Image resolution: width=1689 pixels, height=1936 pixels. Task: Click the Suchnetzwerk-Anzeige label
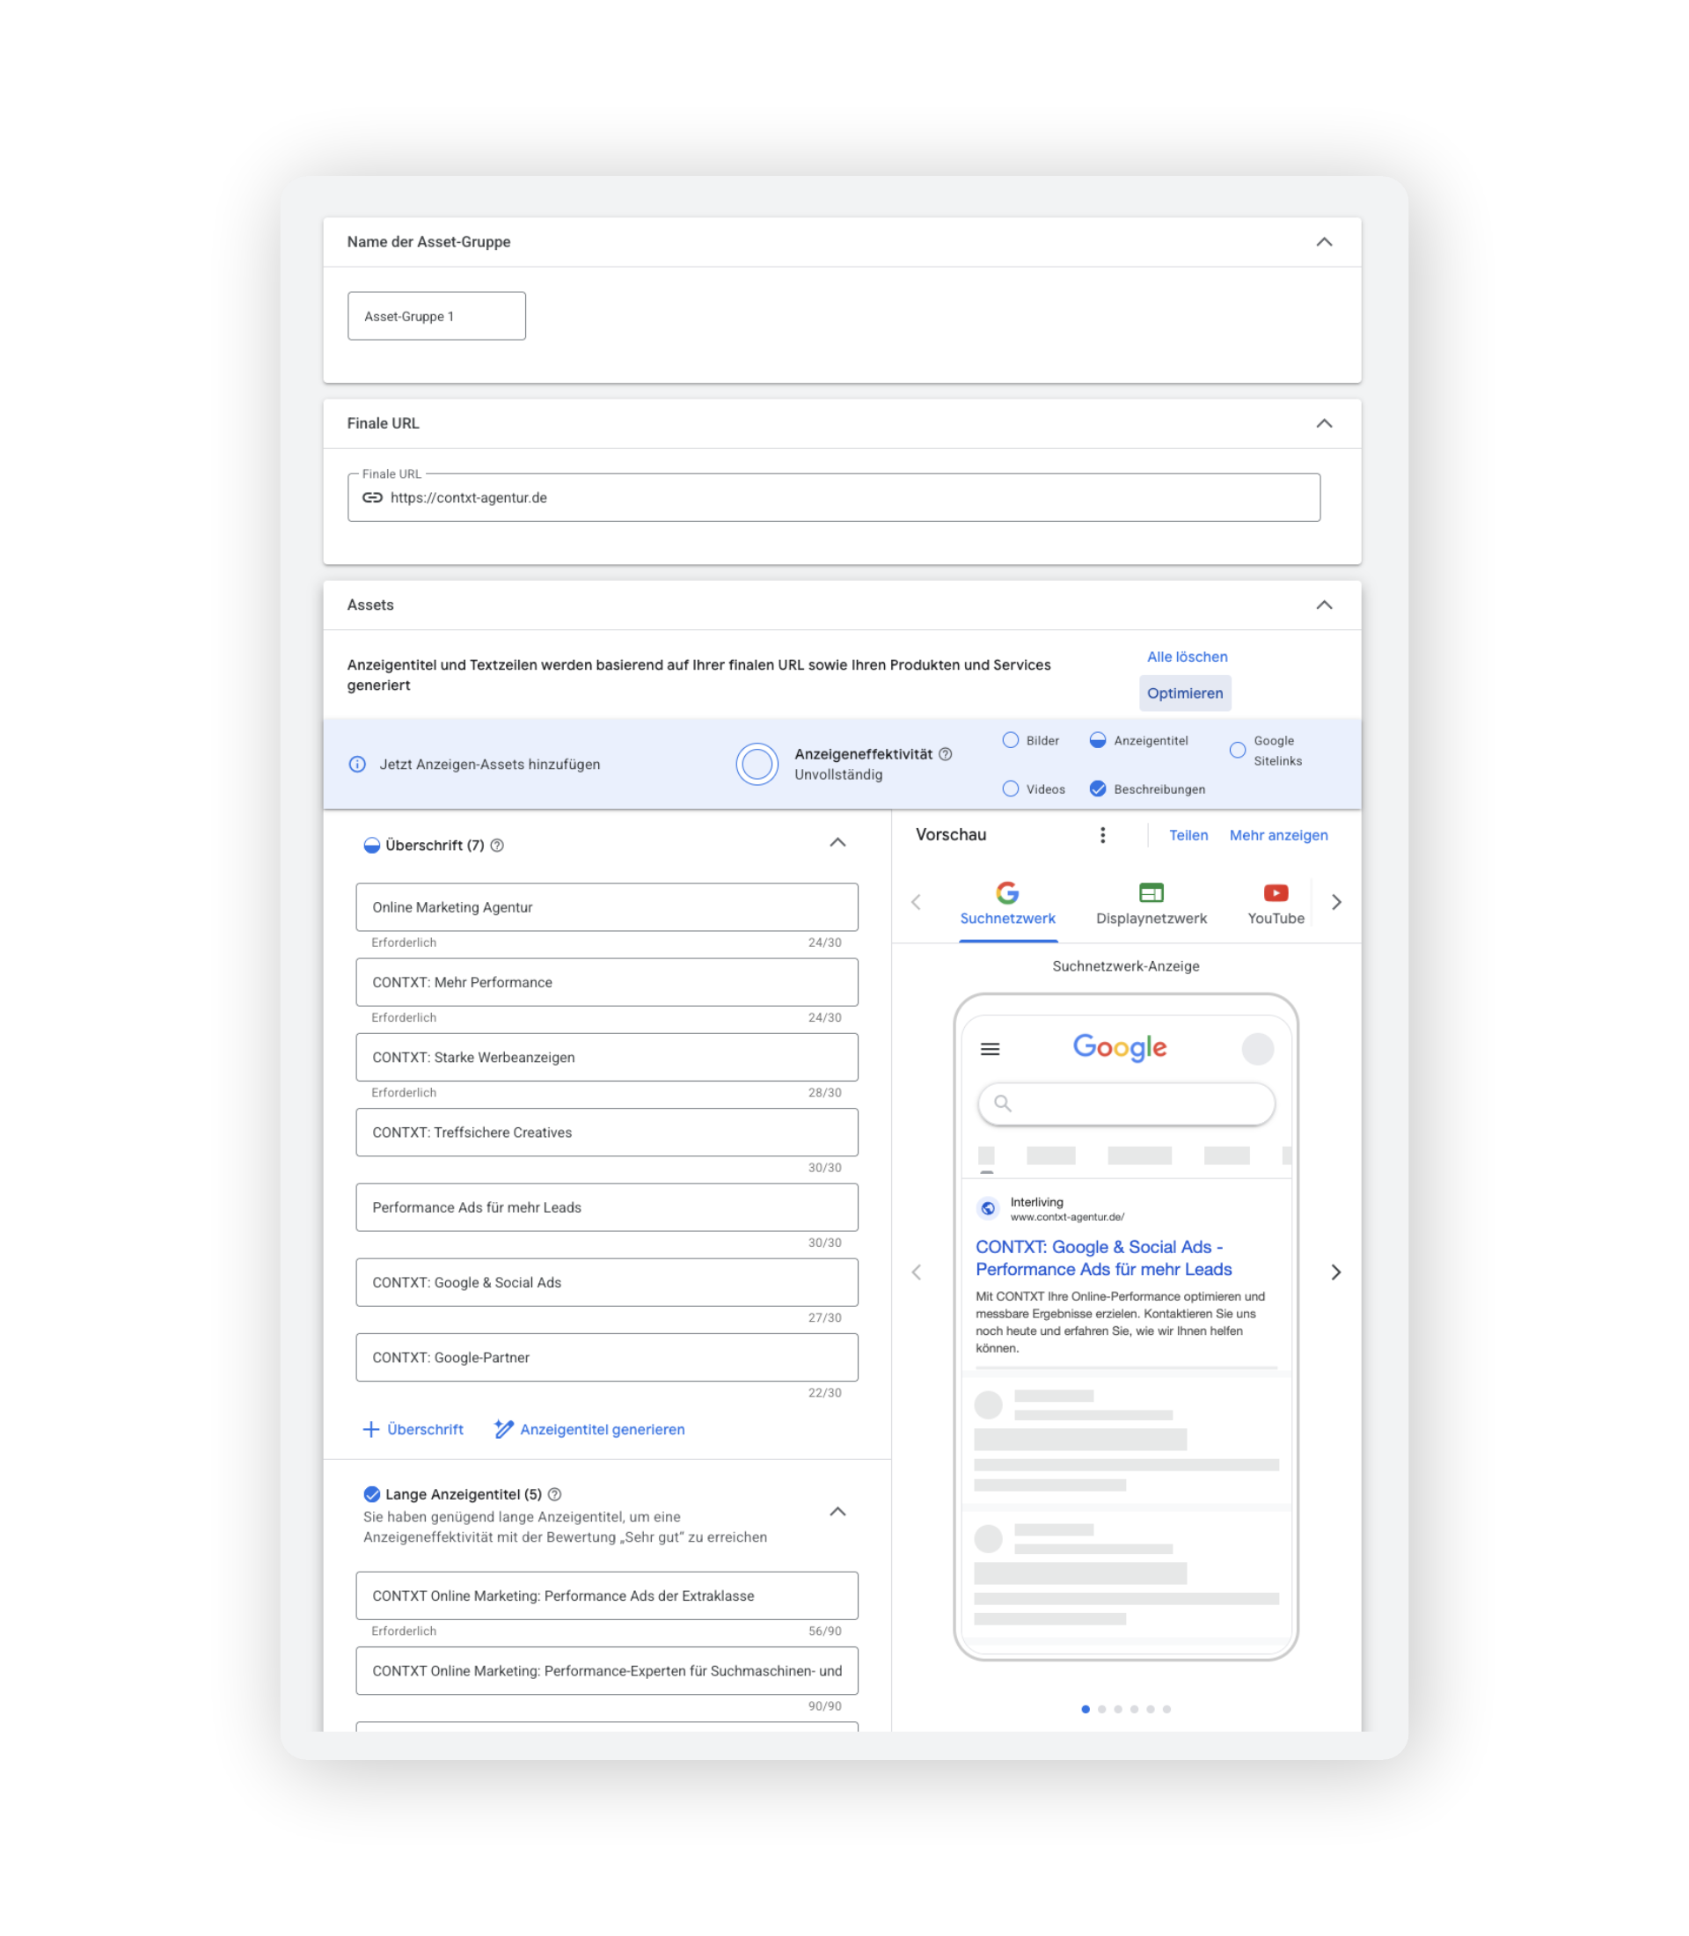[1125, 966]
